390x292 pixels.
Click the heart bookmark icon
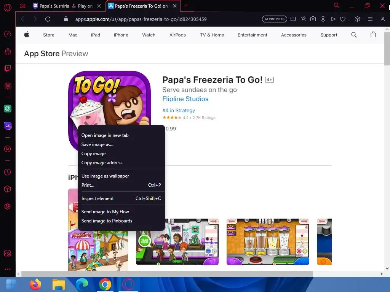(343, 19)
